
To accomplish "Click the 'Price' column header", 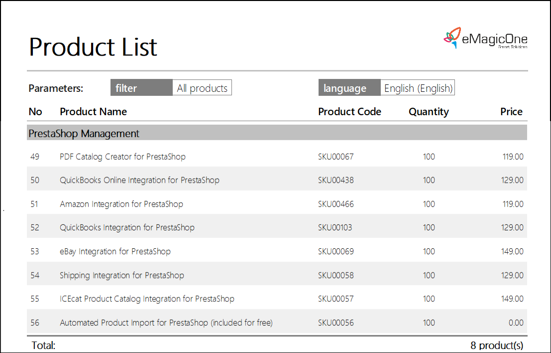I will [511, 112].
